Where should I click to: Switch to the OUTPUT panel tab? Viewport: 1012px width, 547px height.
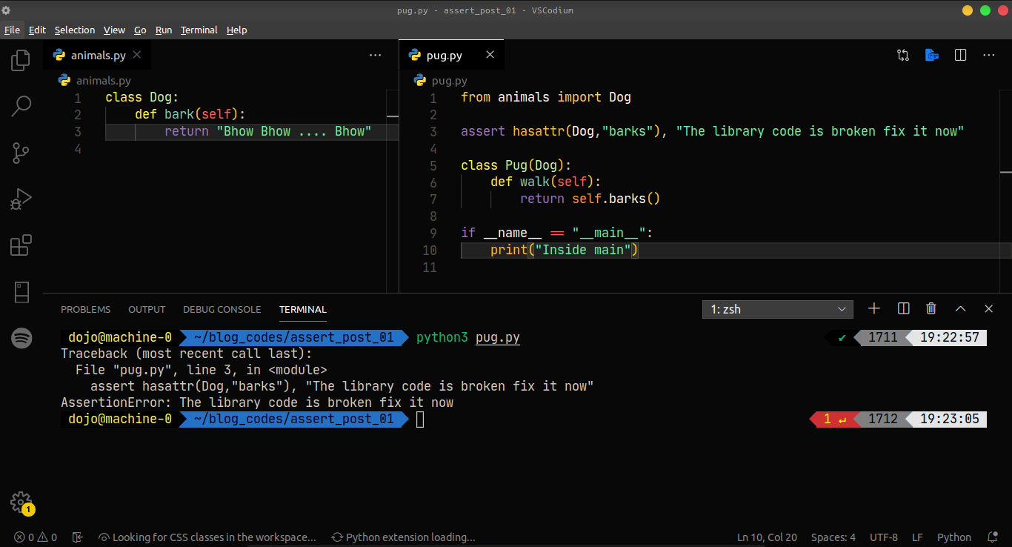pos(147,309)
